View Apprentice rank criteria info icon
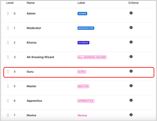The image size is (157, 121). pos(131,100)
